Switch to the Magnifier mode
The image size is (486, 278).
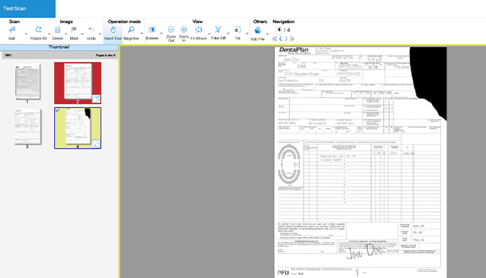click(x=131, y=31)
